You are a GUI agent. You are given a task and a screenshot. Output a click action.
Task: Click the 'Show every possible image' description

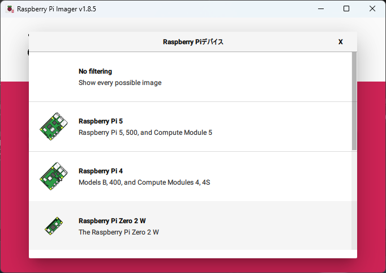point(120,83)
